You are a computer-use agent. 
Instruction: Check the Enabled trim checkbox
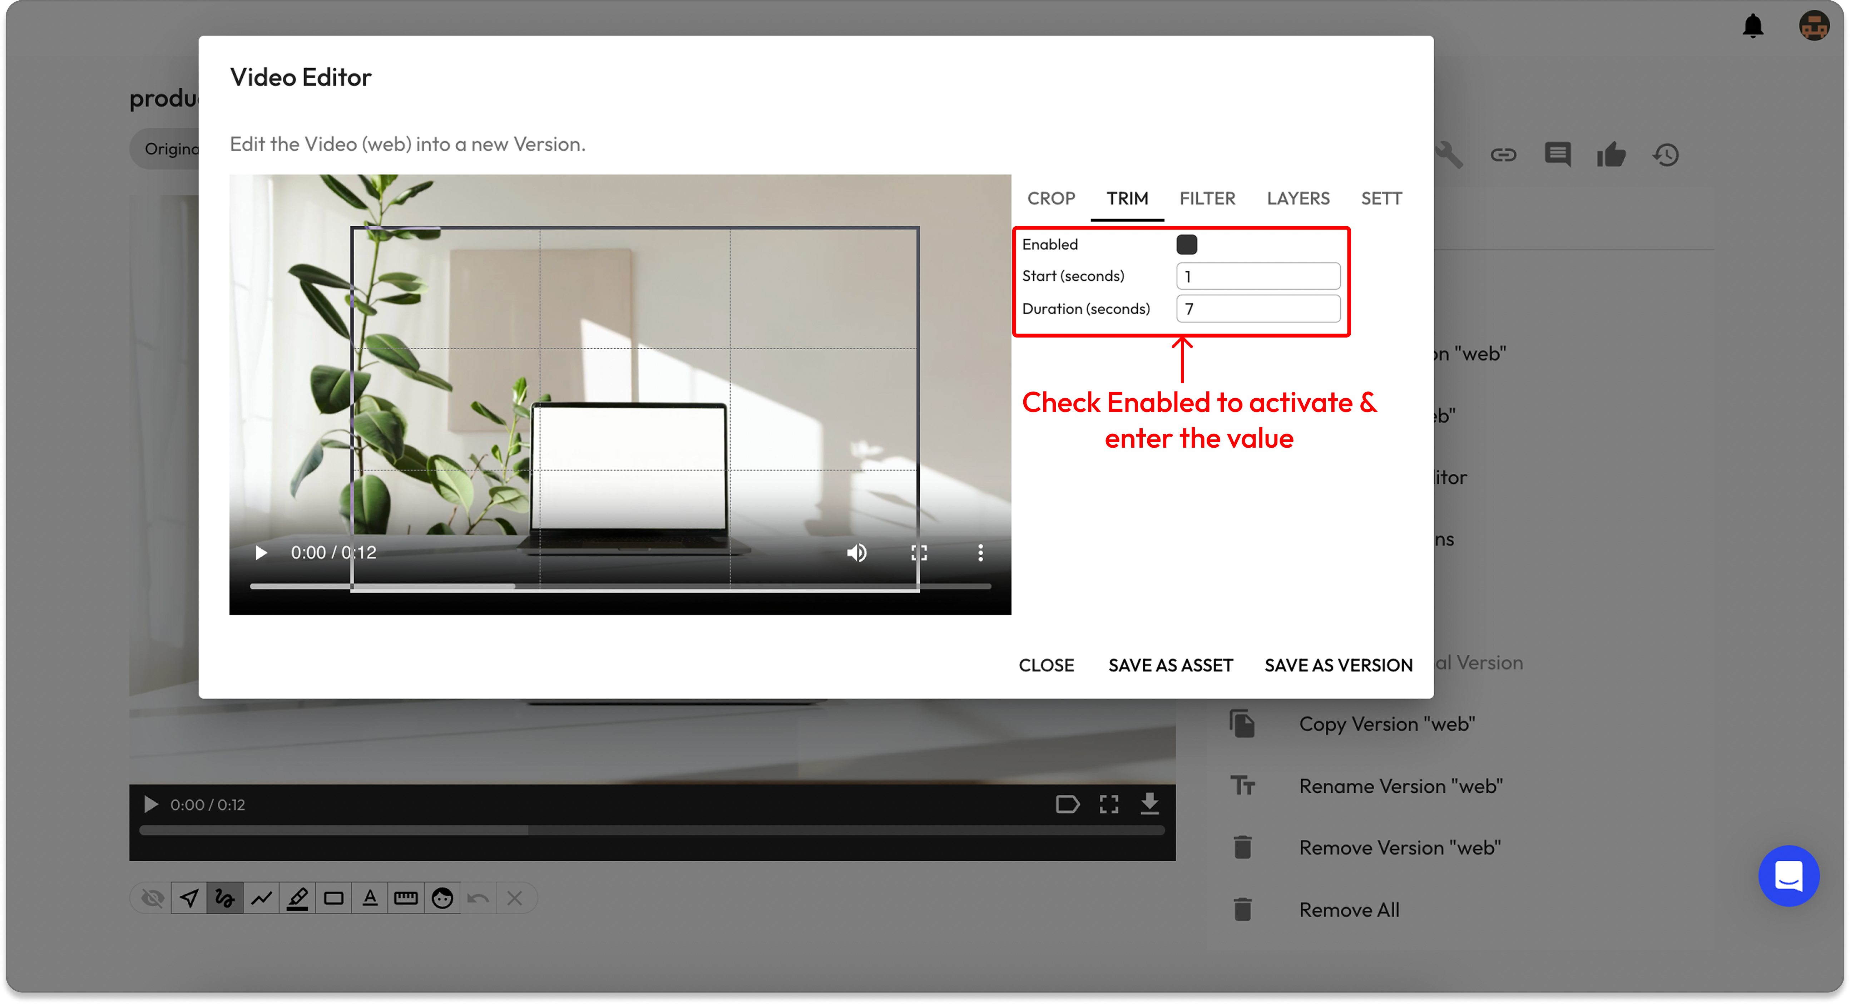[x=1186, y=244]
